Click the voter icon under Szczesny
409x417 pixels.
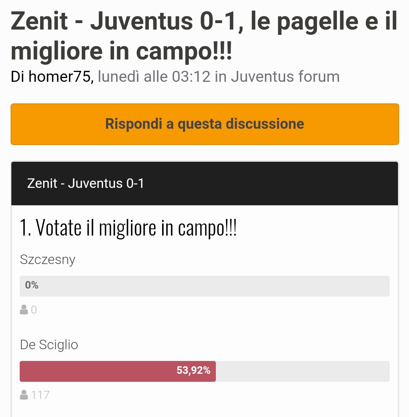click(x=24, y=309)
